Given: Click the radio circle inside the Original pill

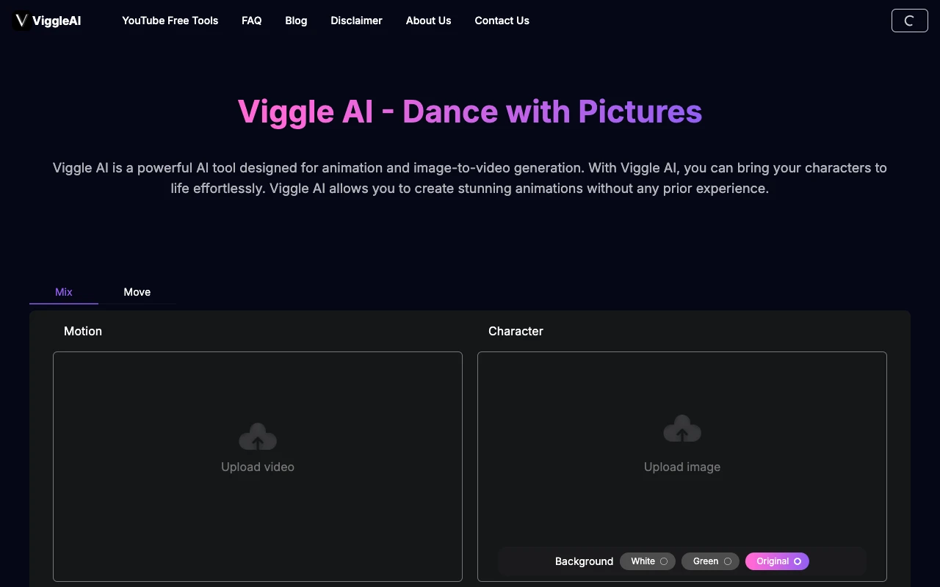Looking at the screenshot, I should click(798, 561).
